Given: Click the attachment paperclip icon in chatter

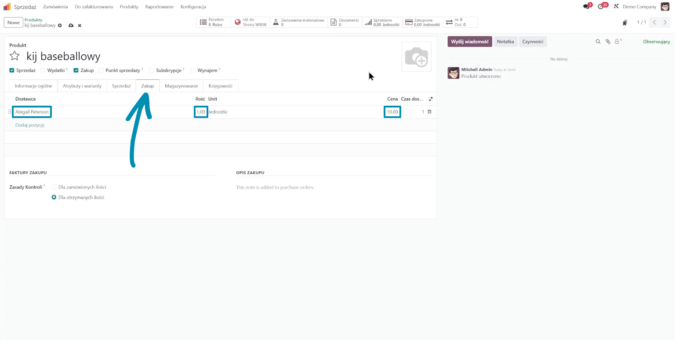Looking at the screenshot, I should click(x=608, y=42).
